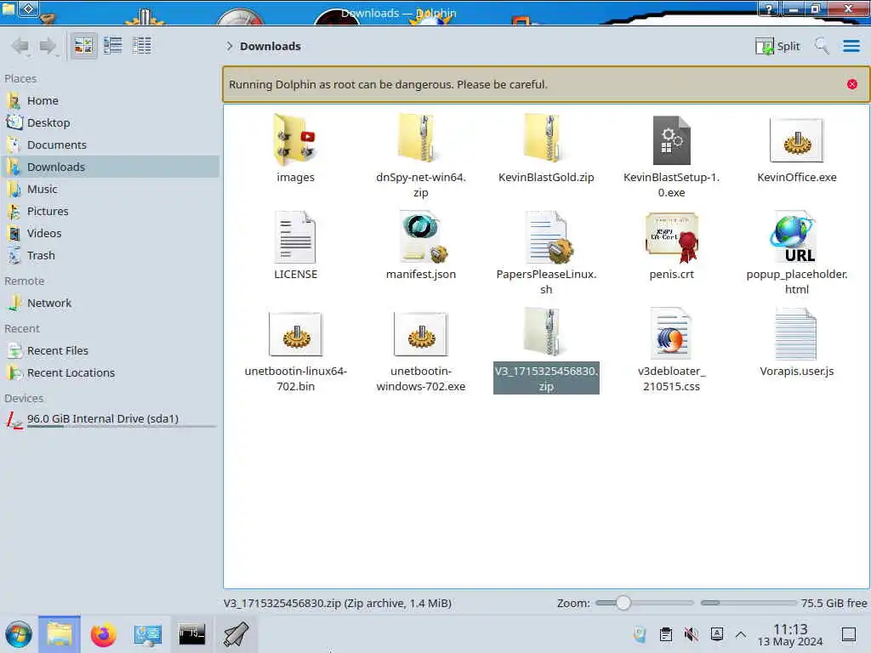871x653 pixels.
Task: Click status text V3_1715325456830.zip (Zip archive, 1.4 MiB)
Action: click(x=337, y=603)
